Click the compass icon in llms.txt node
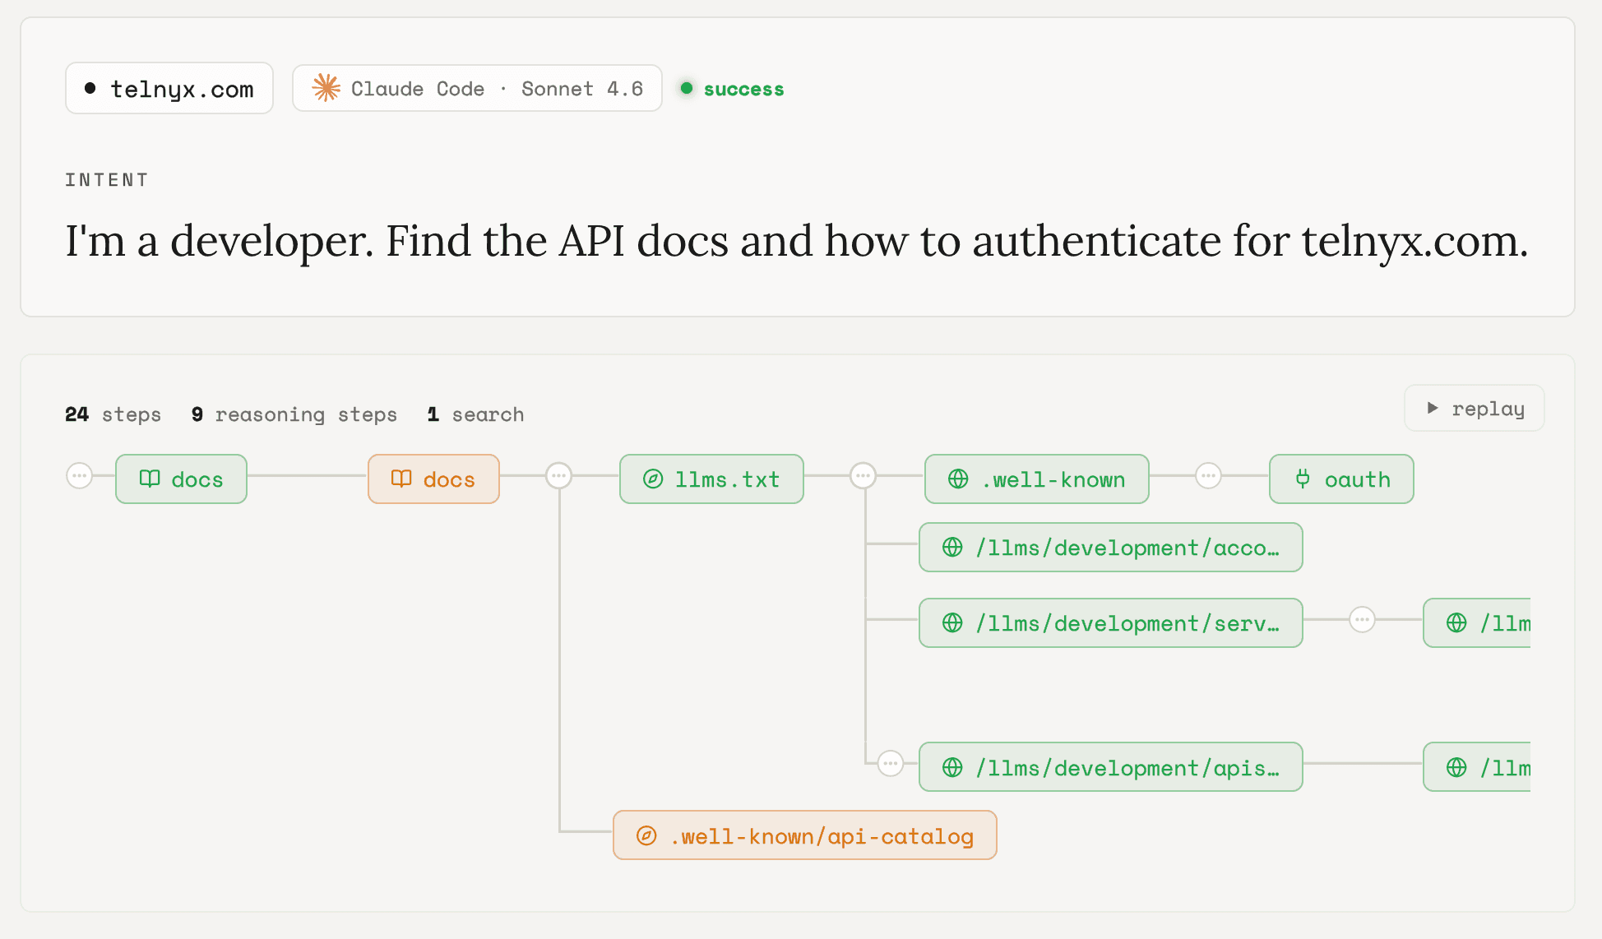Screen dimensions: 1602x939 click(x=653, y=479)
